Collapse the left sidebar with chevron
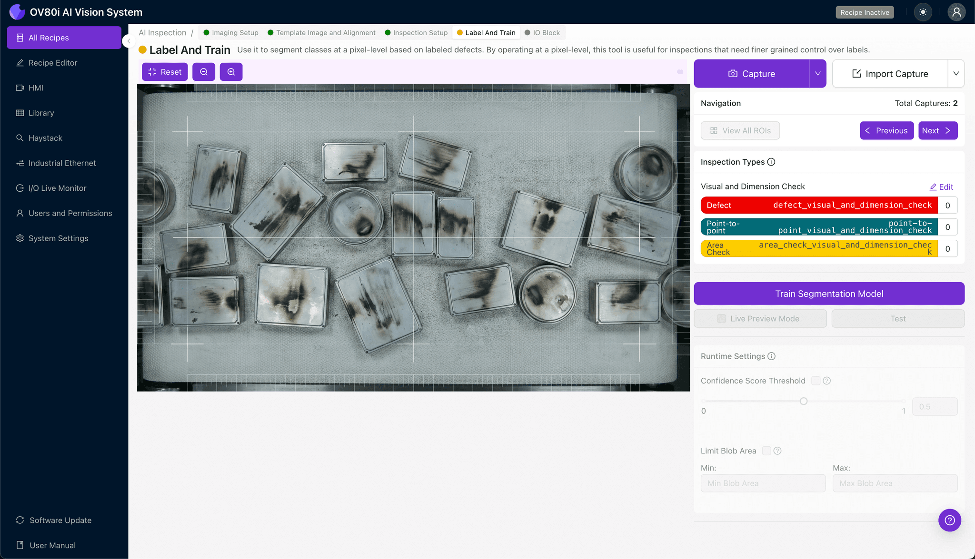Image resolution: width=975 pixels, height=559 pixels. pyautogui.click(x=129, y=41)
